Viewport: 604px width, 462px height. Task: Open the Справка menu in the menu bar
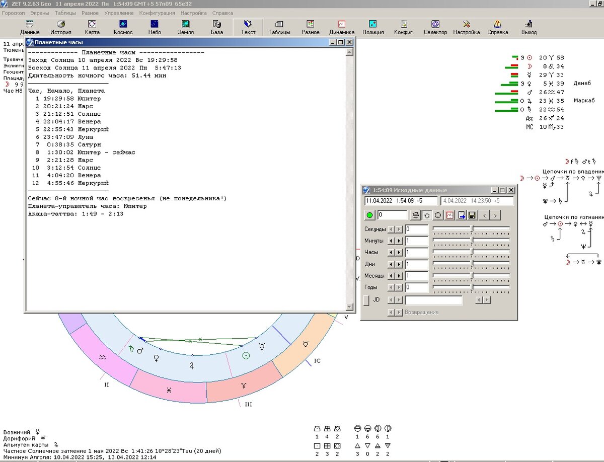click(x=222, y=13)
